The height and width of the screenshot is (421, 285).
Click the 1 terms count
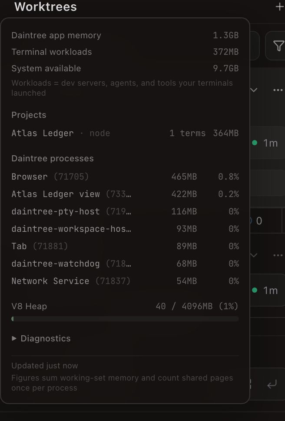(x=188, y=133)
